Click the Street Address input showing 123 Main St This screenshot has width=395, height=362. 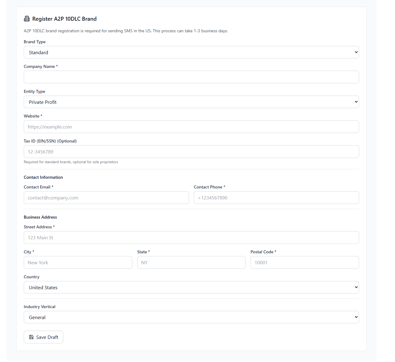(x=191, y=237)
